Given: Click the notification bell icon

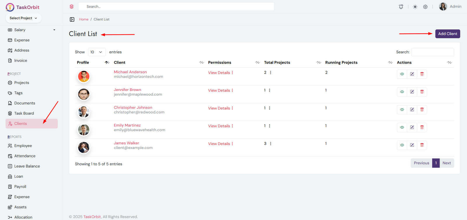Looking at the screenshot, I should [401, 7].
